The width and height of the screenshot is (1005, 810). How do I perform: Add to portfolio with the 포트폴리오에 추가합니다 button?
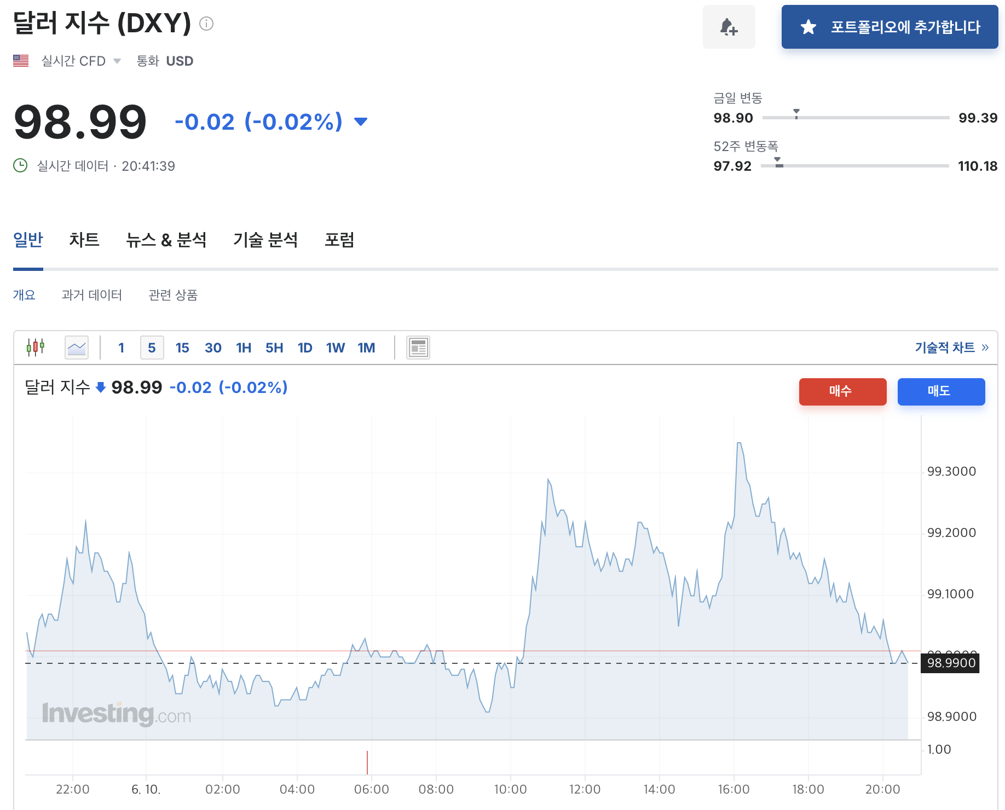coord(890,27)
